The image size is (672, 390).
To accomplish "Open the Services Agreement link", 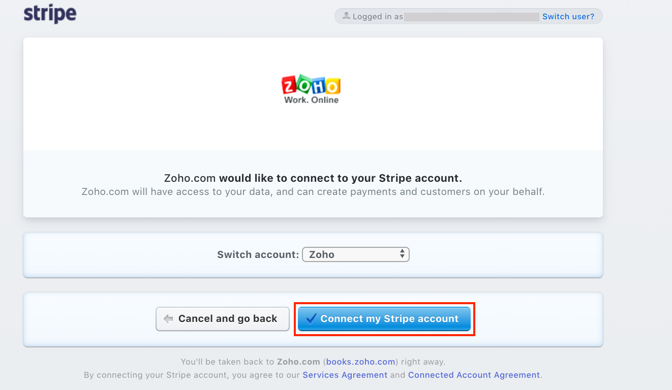I will tap(345, 375).
